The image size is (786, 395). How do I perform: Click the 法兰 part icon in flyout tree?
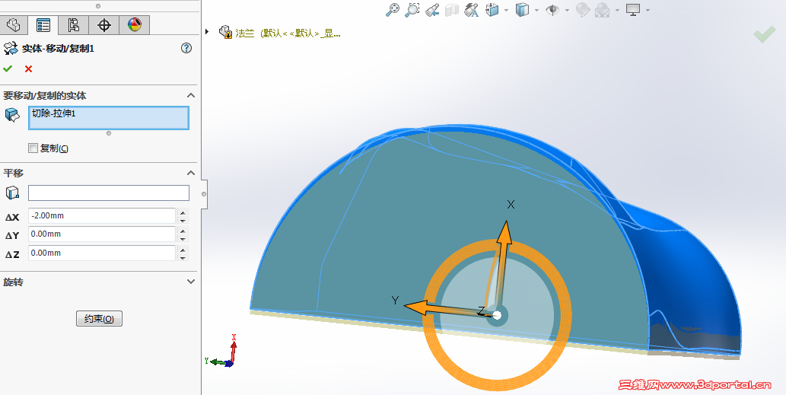click(x=225, y=33)
